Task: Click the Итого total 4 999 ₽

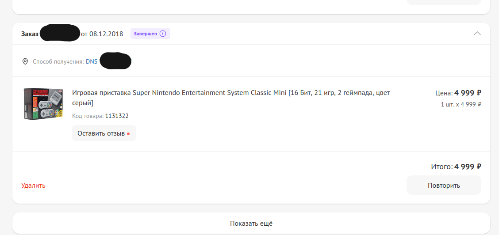Action: [x=456, y=167]
